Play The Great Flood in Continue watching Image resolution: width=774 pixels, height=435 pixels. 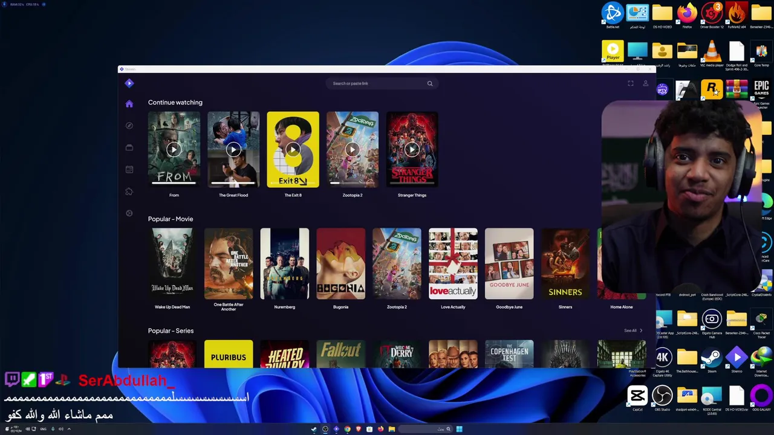[x=233, y=149]
